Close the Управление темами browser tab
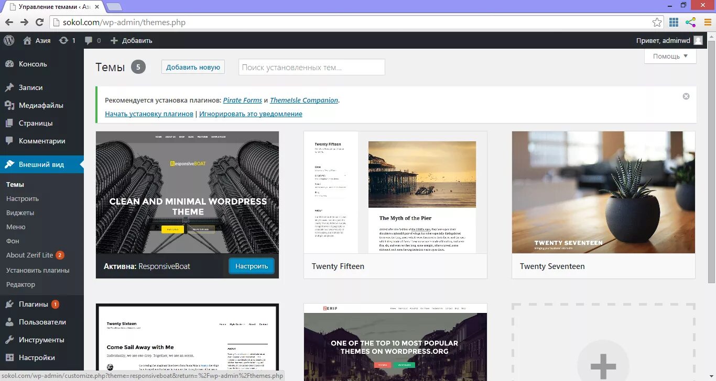Image resolution: width=716 pixels, height=381 pixels. tap(97, 7)
